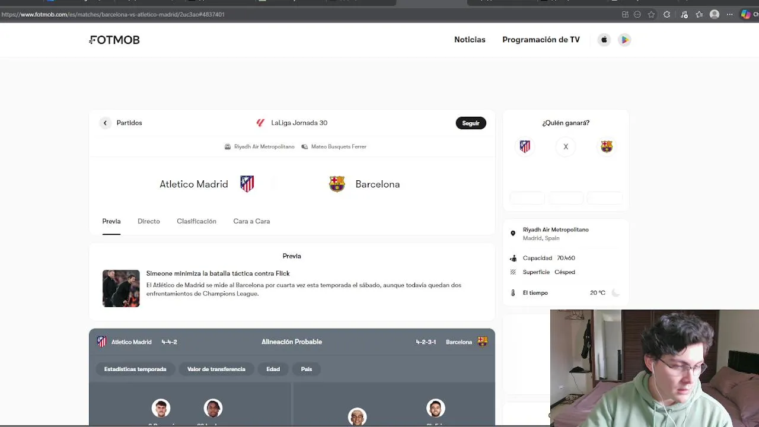
Task: Click Superficie Césped text
Action: pos(565,272)
